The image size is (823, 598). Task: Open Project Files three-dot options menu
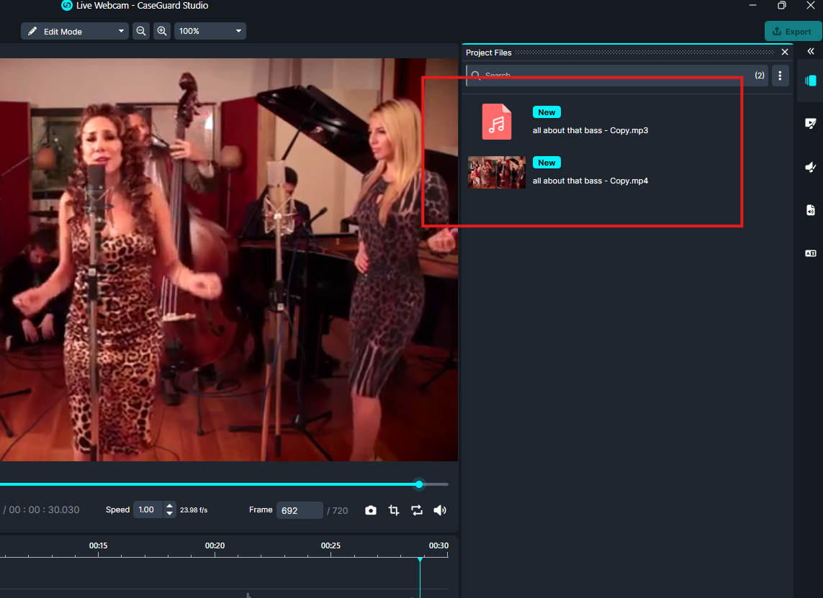coord(780,76)
